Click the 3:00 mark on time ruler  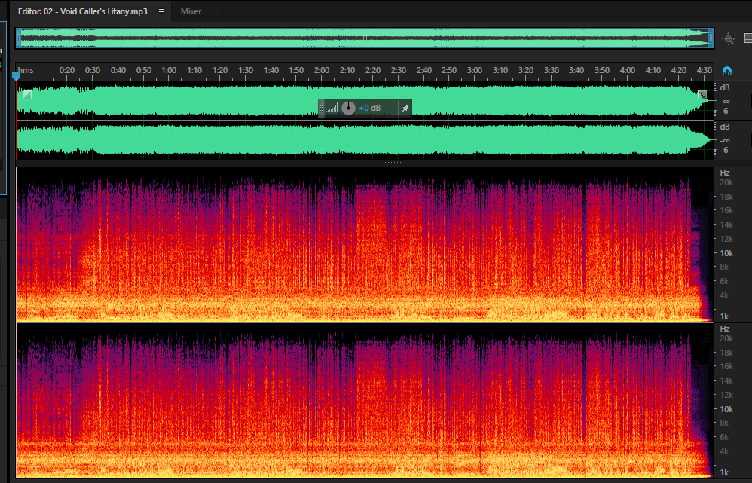(475, 70)
